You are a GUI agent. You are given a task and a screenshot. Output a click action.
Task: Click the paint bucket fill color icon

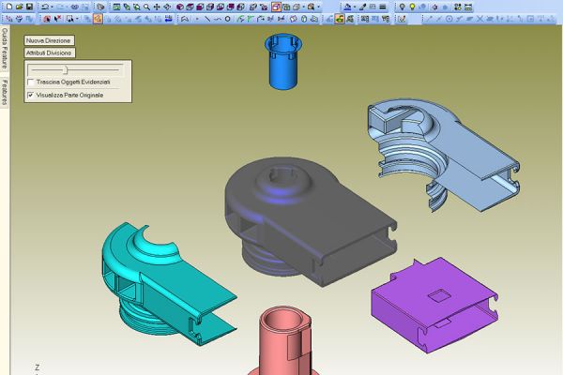[347, 7]
